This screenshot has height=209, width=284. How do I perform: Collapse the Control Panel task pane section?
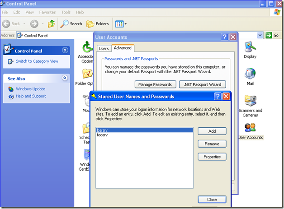tap(65, 50)
